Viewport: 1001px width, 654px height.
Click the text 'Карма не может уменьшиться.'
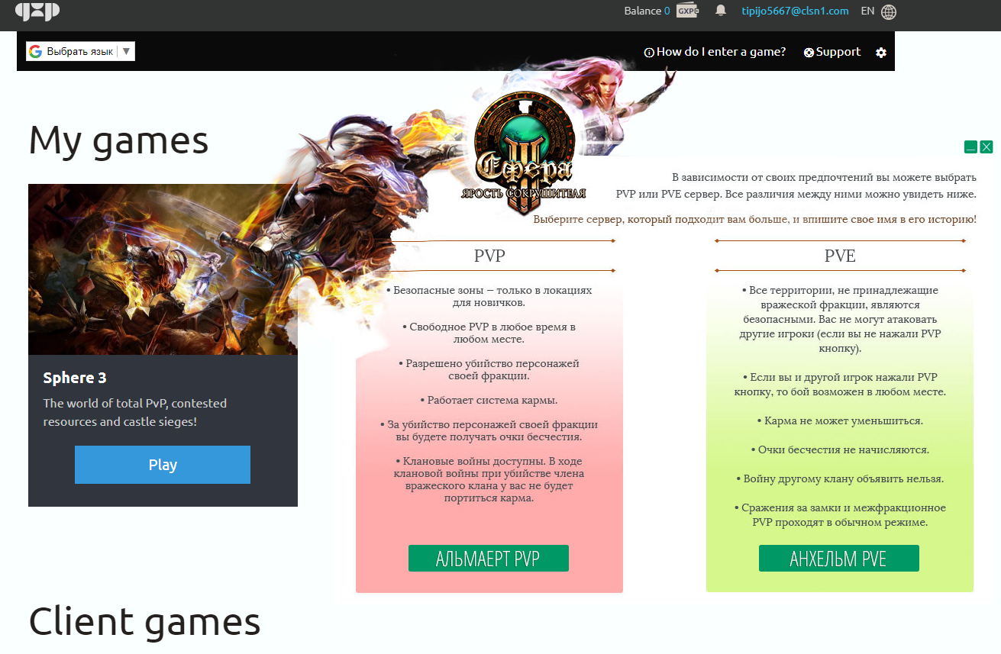tap(840, 420)
